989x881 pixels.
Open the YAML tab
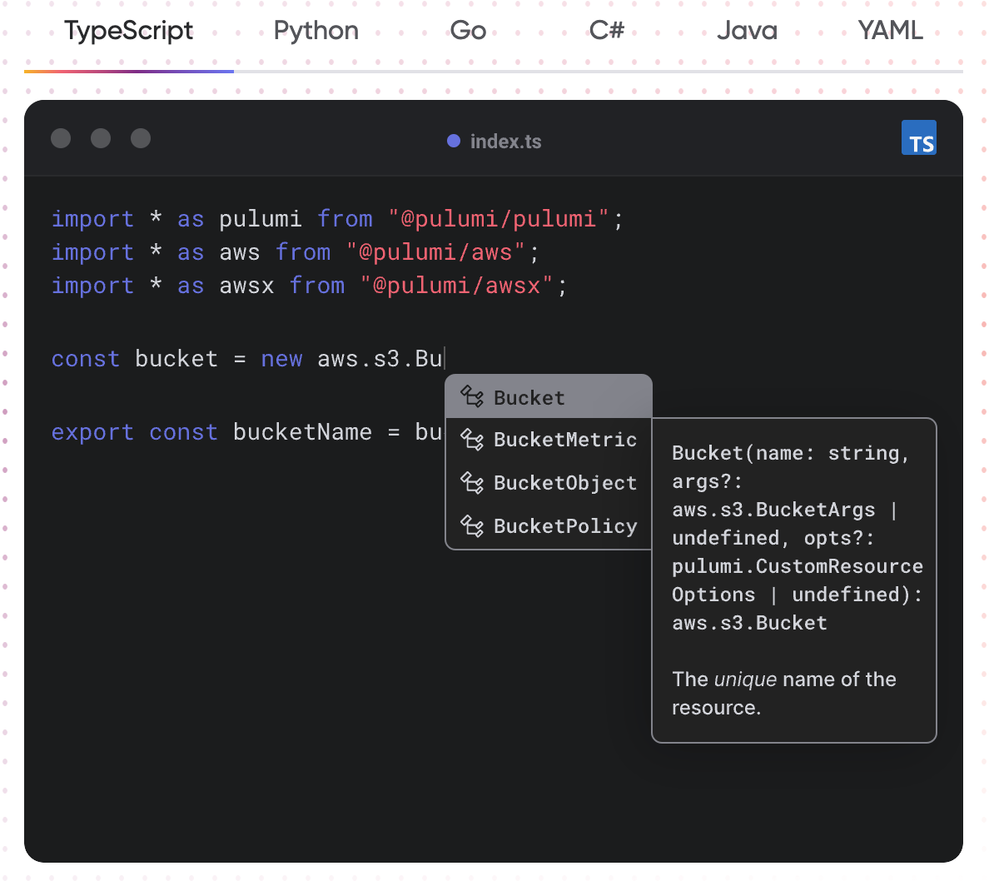[x=890, y=30]
